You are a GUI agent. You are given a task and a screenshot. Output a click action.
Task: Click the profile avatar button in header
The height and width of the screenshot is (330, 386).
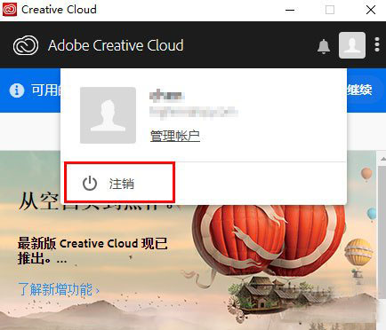click(x=352, y=45)
